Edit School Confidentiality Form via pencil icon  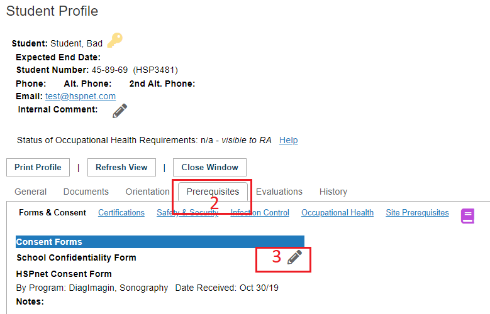pos(294,257)
